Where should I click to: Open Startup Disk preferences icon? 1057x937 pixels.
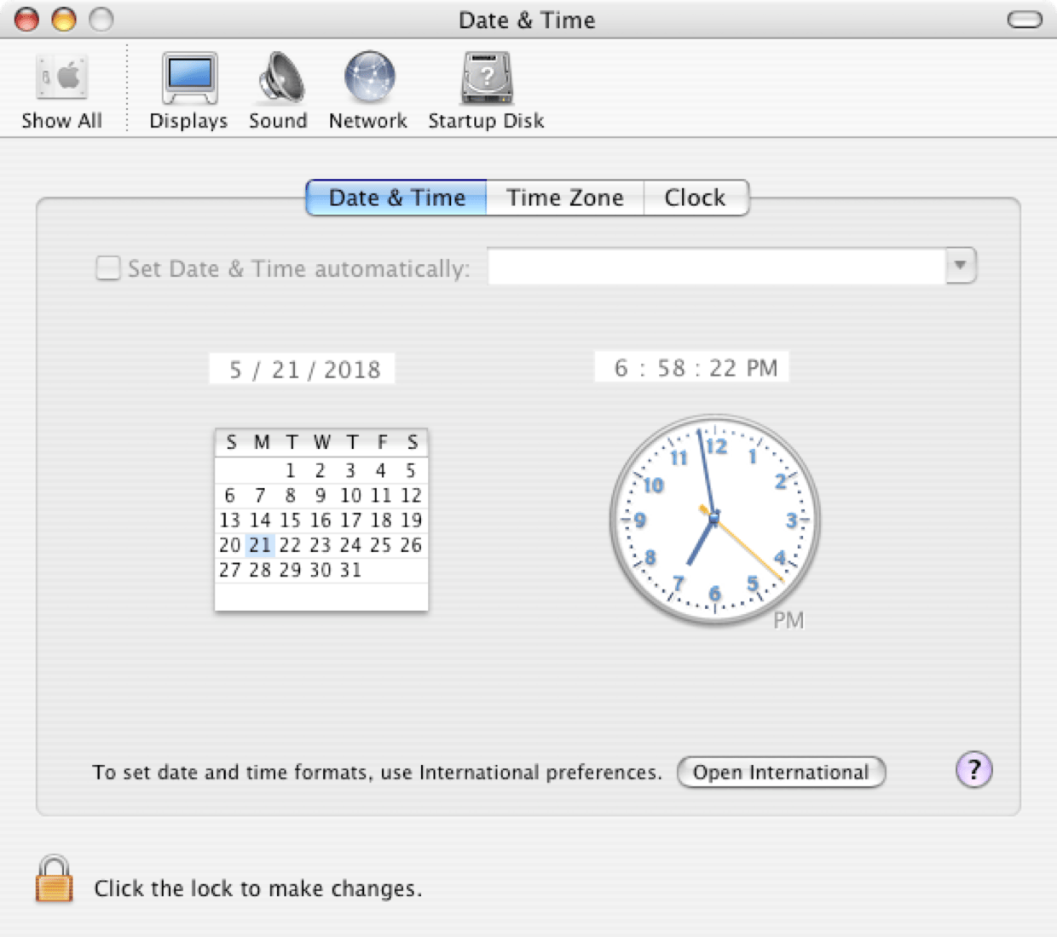click(486, 91)
